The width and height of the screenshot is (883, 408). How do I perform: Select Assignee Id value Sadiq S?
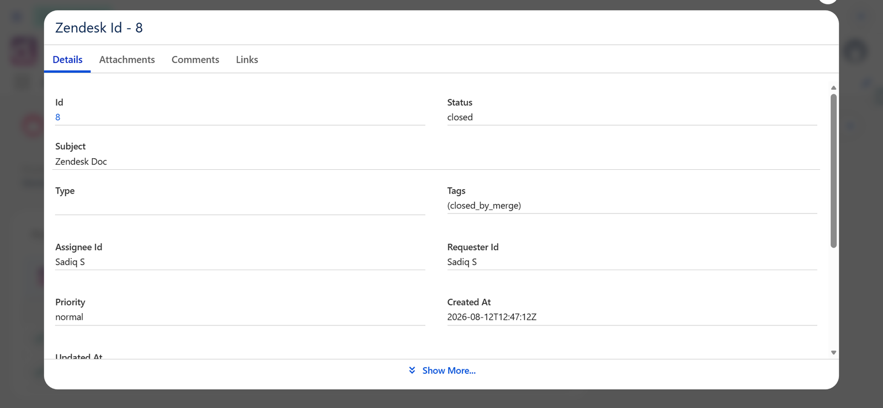point(70,262)
